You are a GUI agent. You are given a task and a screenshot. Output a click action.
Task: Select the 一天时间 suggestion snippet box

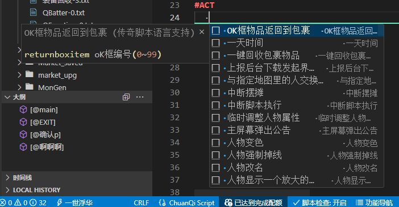pyautogui.click(x=215, y=43)
